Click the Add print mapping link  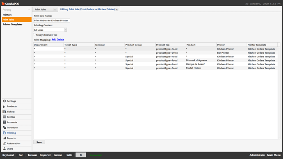tap(54, 39)
